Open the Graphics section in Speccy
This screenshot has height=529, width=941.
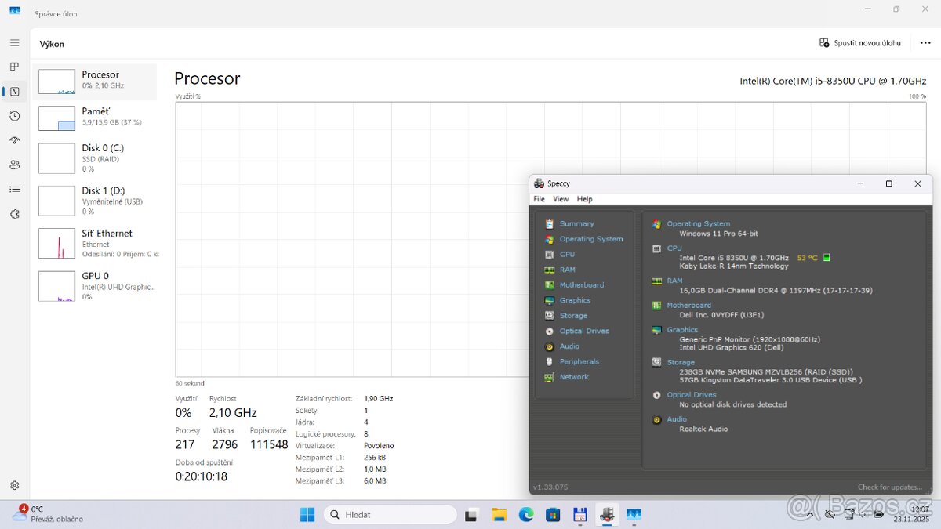574,300
